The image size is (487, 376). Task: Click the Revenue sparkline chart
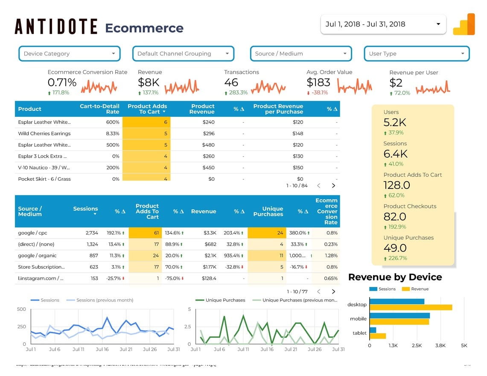coord(182,88)
